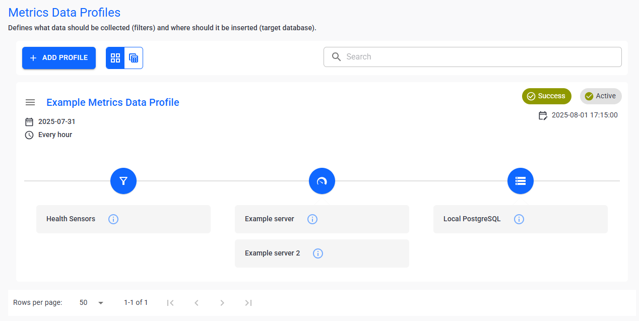This screenshot has width=639, height=321.
Task: Go to previous page
Action: 197,303
